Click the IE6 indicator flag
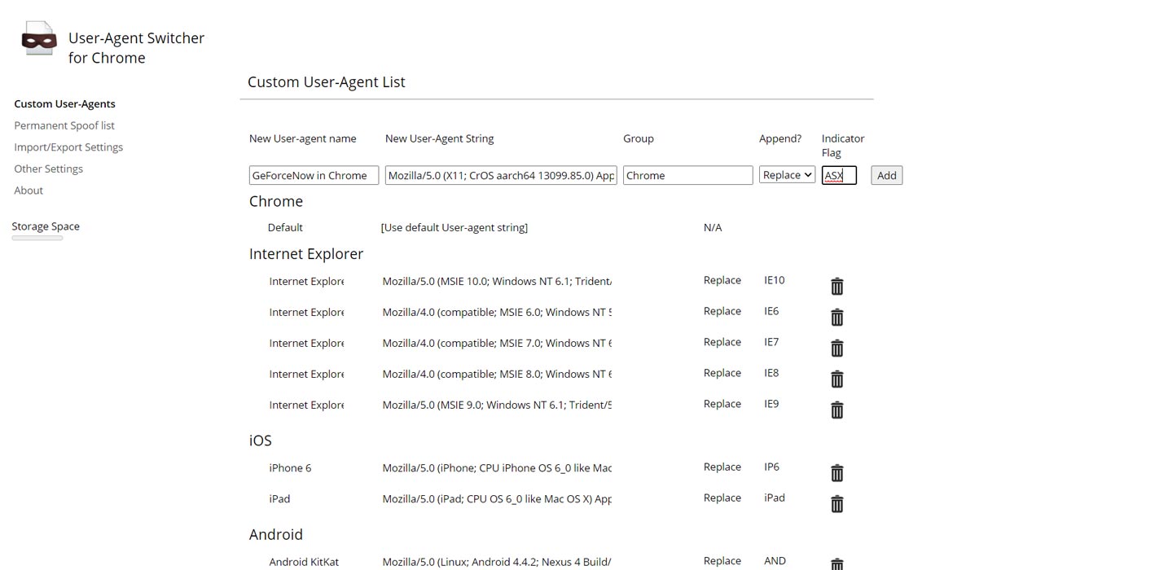 coord(771,311)
